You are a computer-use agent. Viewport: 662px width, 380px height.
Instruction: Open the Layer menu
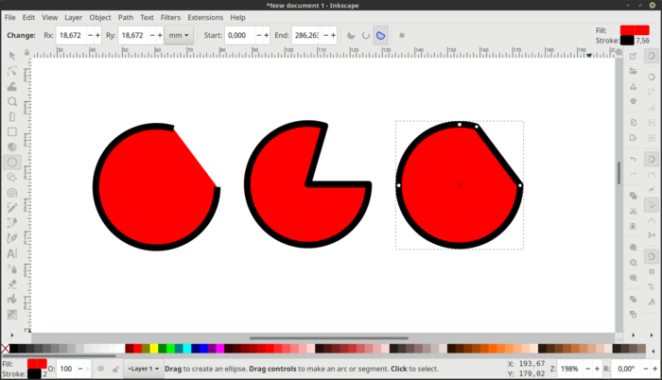74,17
